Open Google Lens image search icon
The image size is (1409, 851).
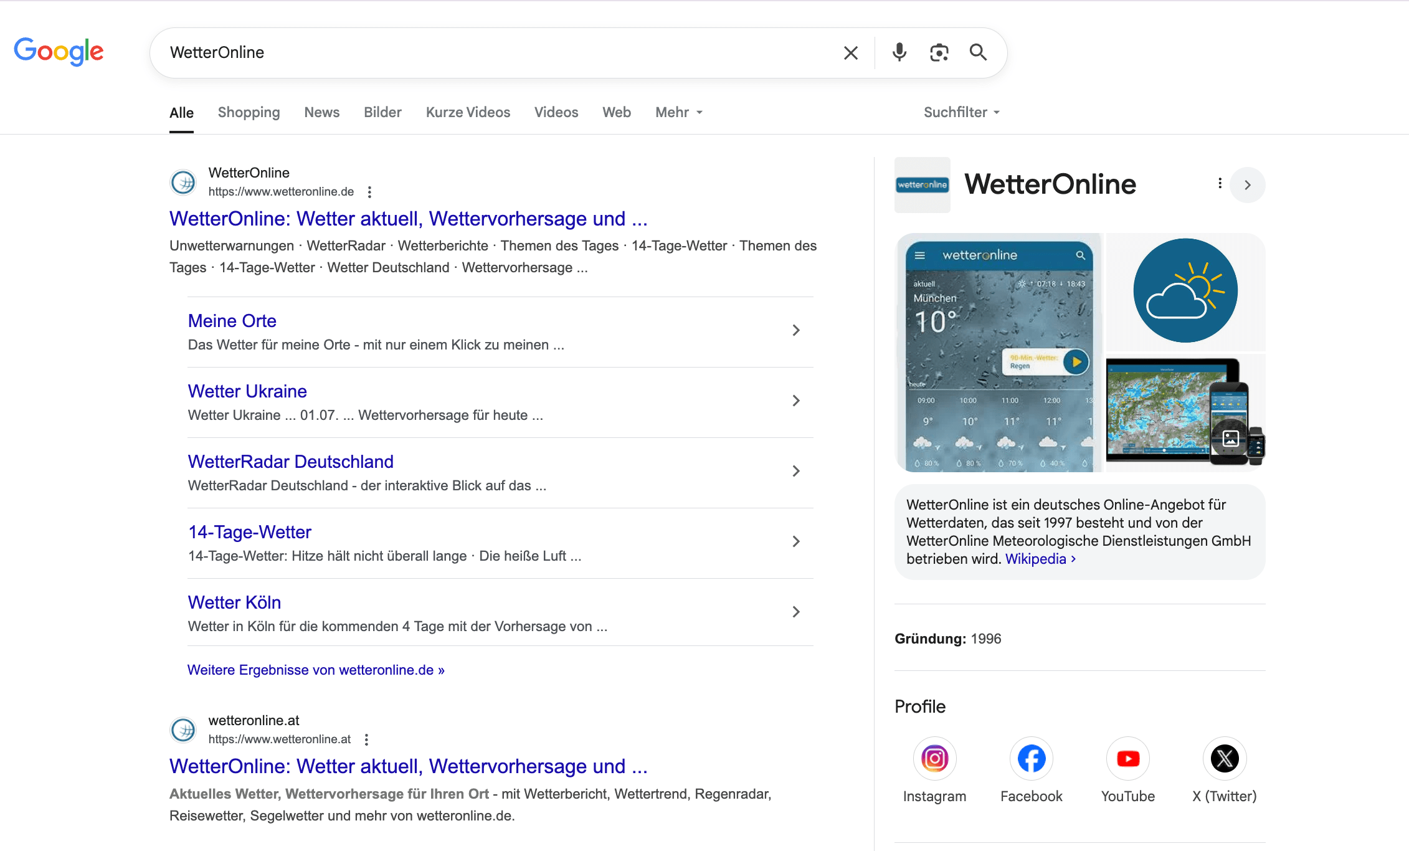(939, 52)
